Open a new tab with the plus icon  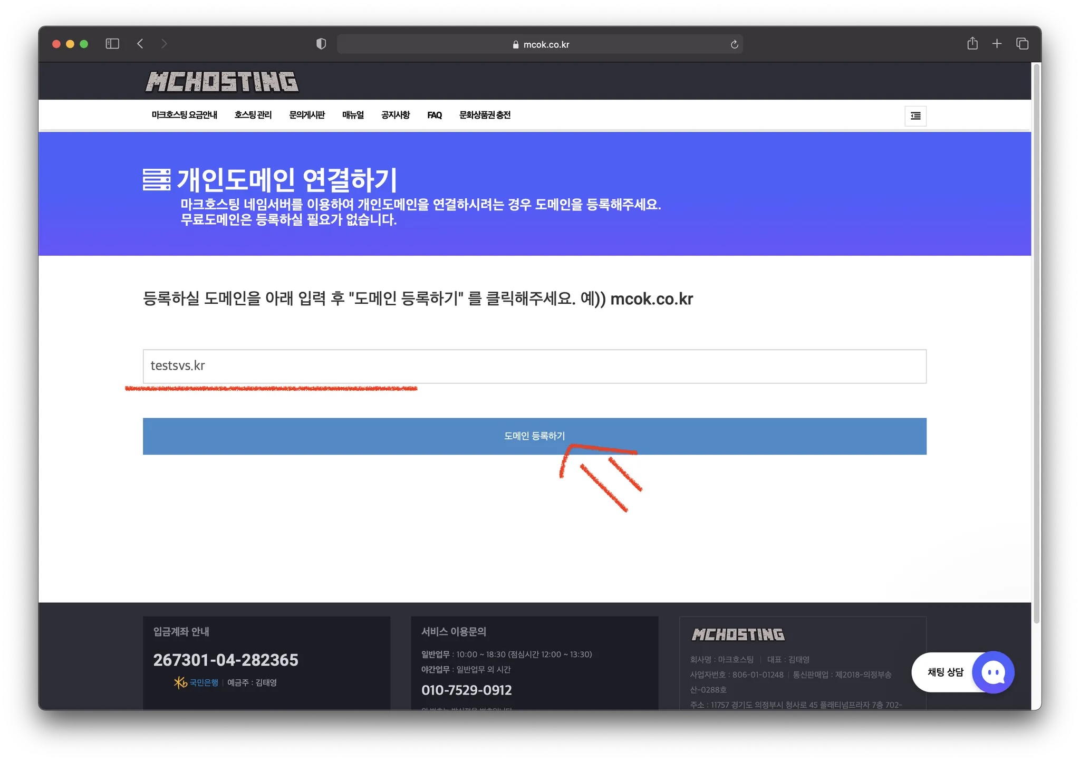[x=997, y=44]
